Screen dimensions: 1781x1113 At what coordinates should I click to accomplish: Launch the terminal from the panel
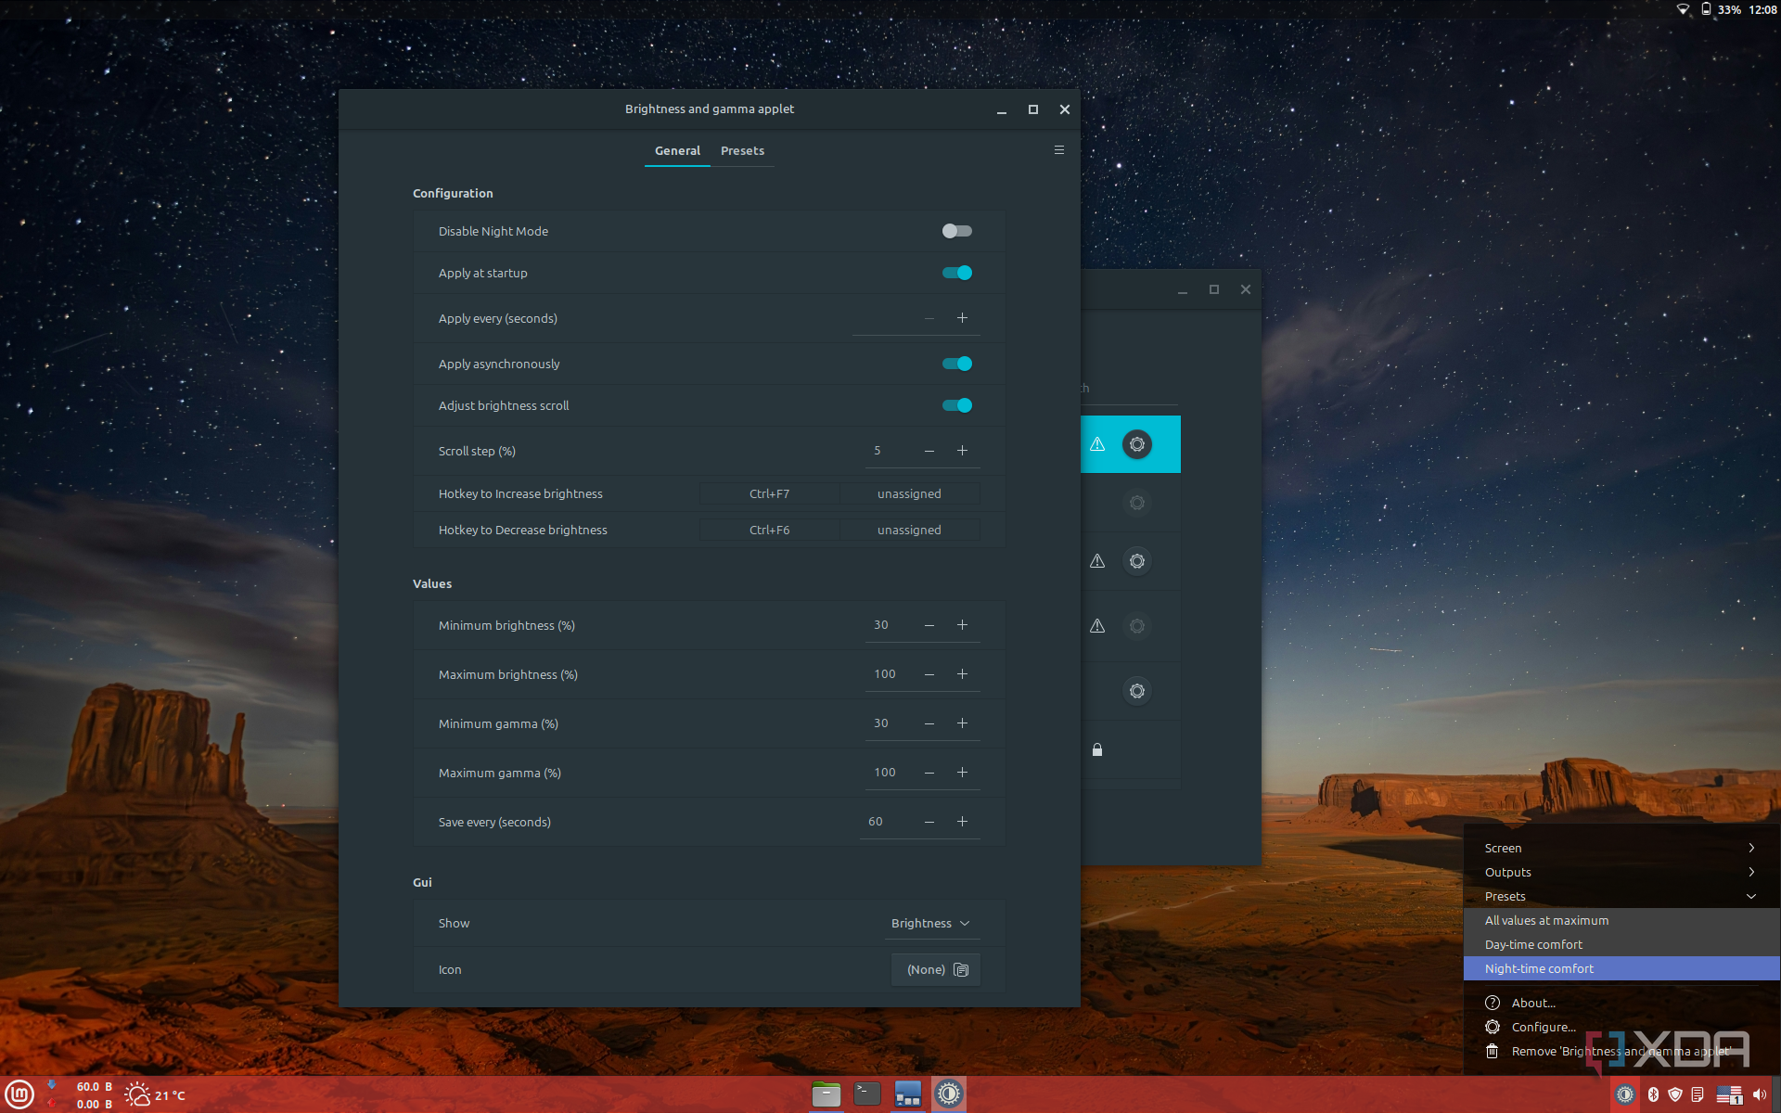pos(866,1094)
